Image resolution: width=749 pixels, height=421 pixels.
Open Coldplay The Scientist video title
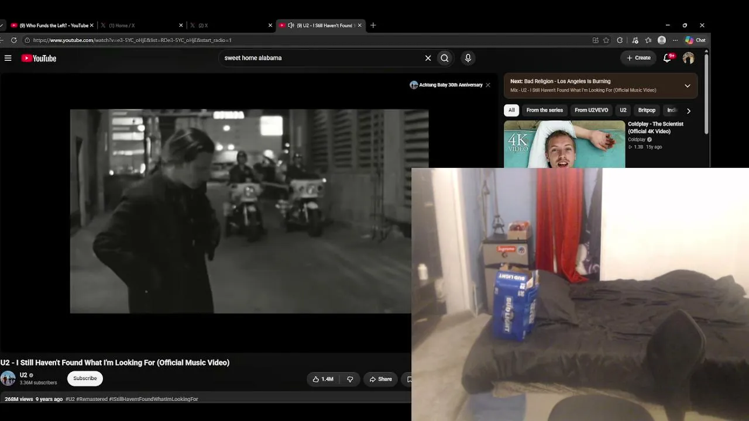coord(655,127)
